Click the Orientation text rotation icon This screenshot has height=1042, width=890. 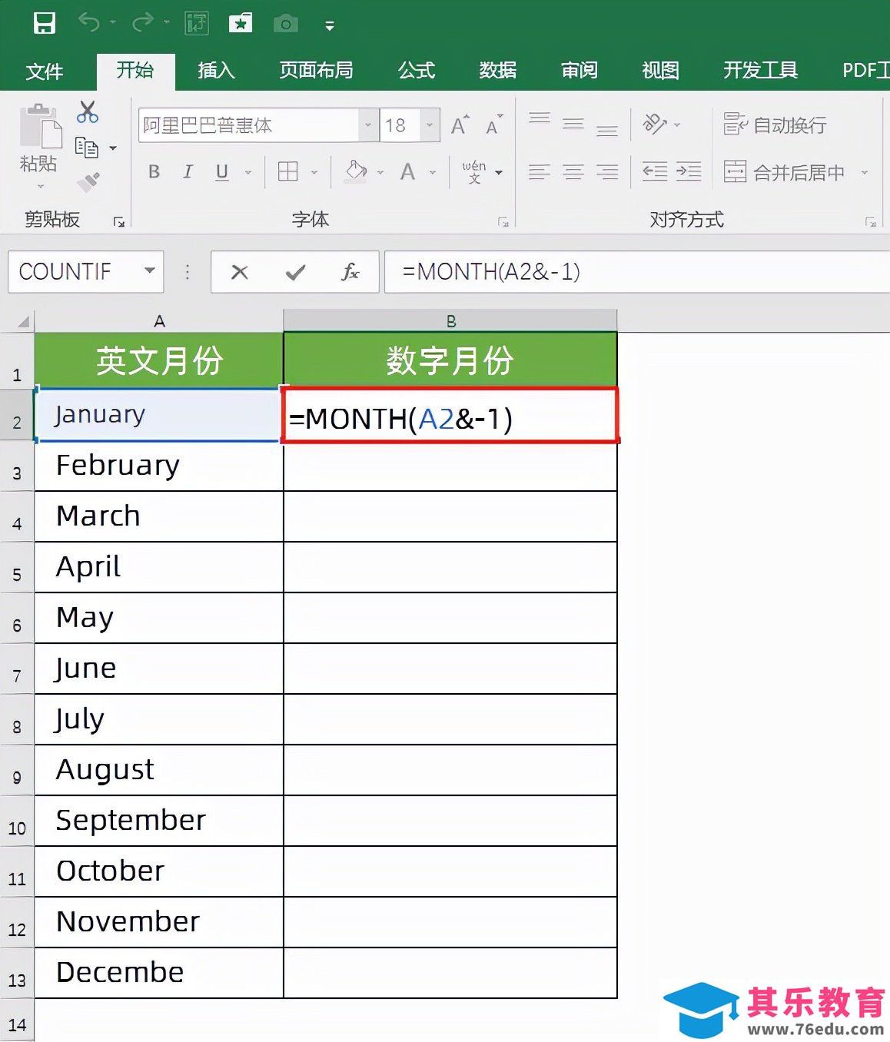[x=655, y=124]
